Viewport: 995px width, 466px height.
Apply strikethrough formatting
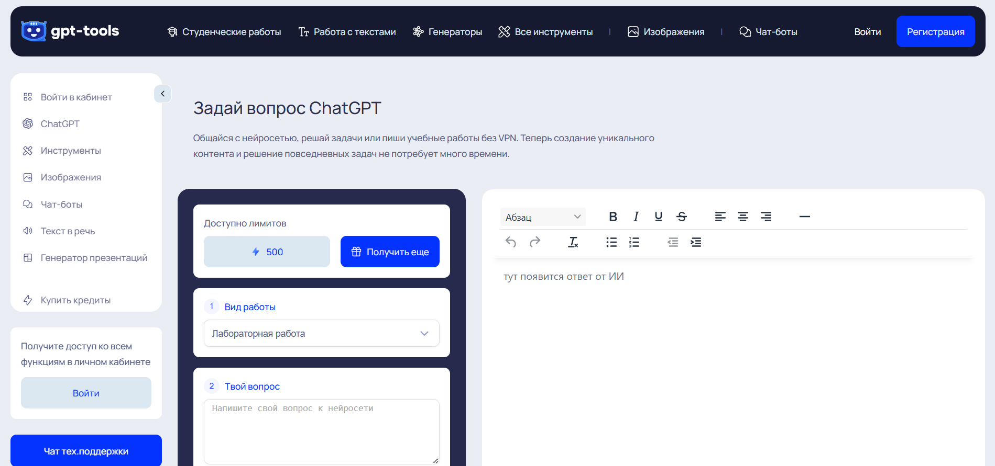pos(682,217)
